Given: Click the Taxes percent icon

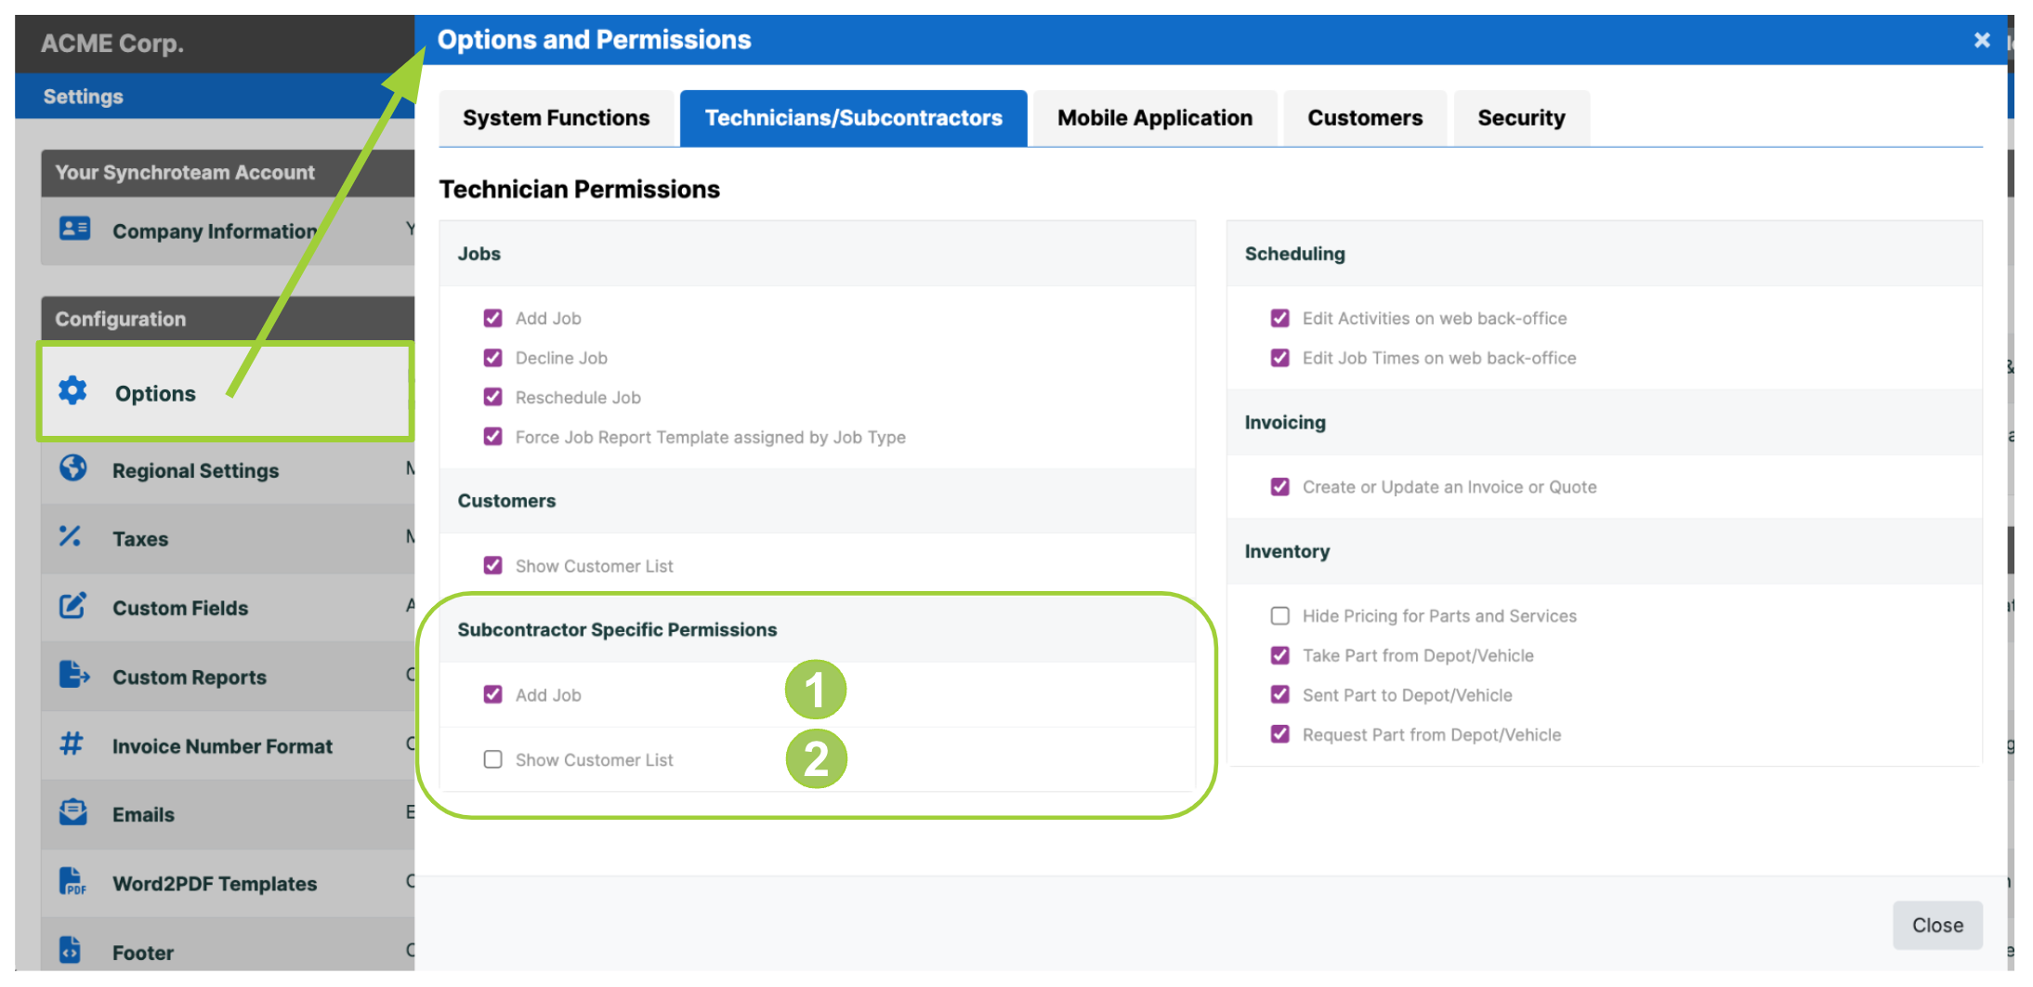Looking at the screenshot, I should pos(71,536).
